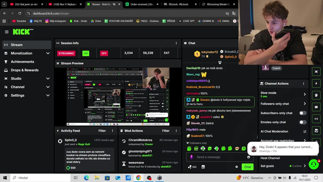
Task: Click the camera channel-actions icon in right strip
Action: pyautogui.click(x=316, y=131)
